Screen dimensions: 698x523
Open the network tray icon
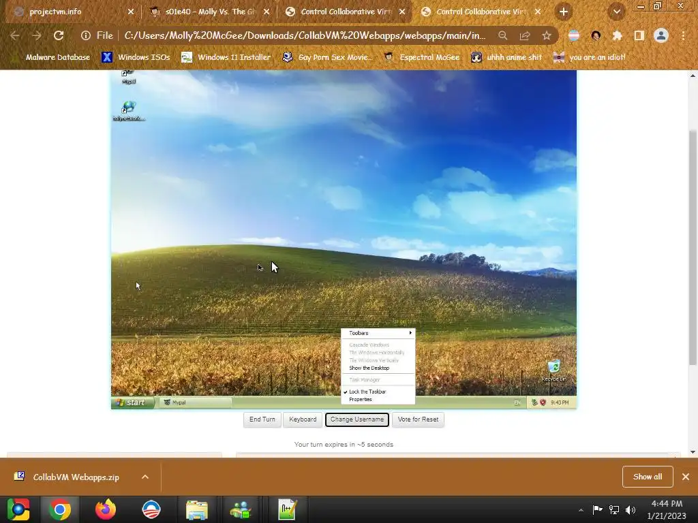point(614,509)
